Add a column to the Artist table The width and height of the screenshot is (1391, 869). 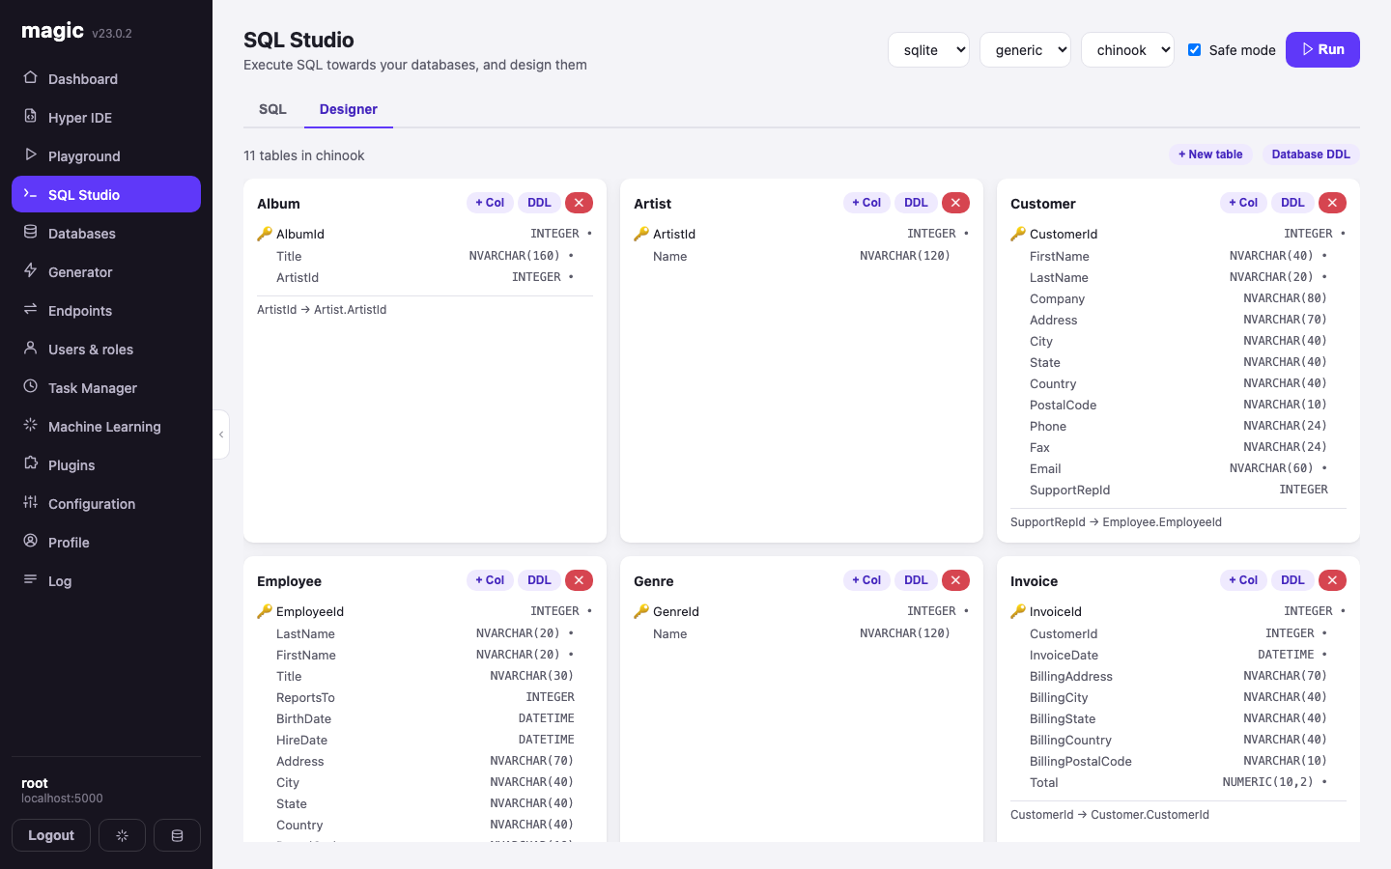(x=866, y=203)
